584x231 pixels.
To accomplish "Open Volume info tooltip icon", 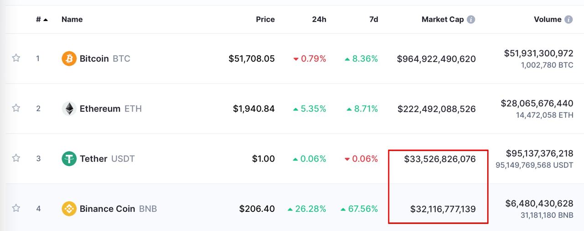I will (x=568, y=20).
